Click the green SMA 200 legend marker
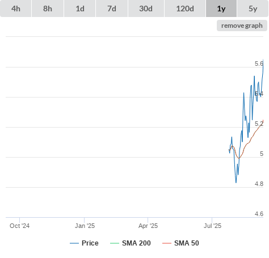Viewport: 269px width, 258px height. pyautogui.click(x=115, y=243)
